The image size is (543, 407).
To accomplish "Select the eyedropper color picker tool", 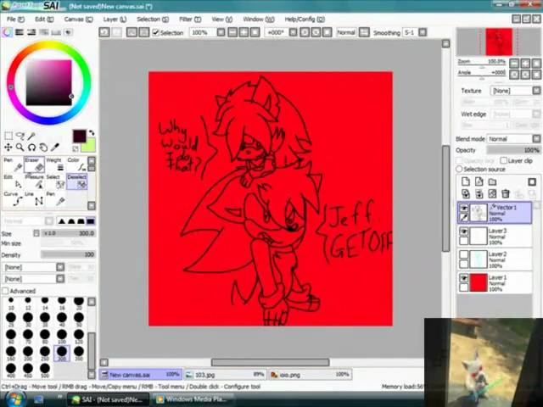I will pyautogui.click(x=54, y=148).
